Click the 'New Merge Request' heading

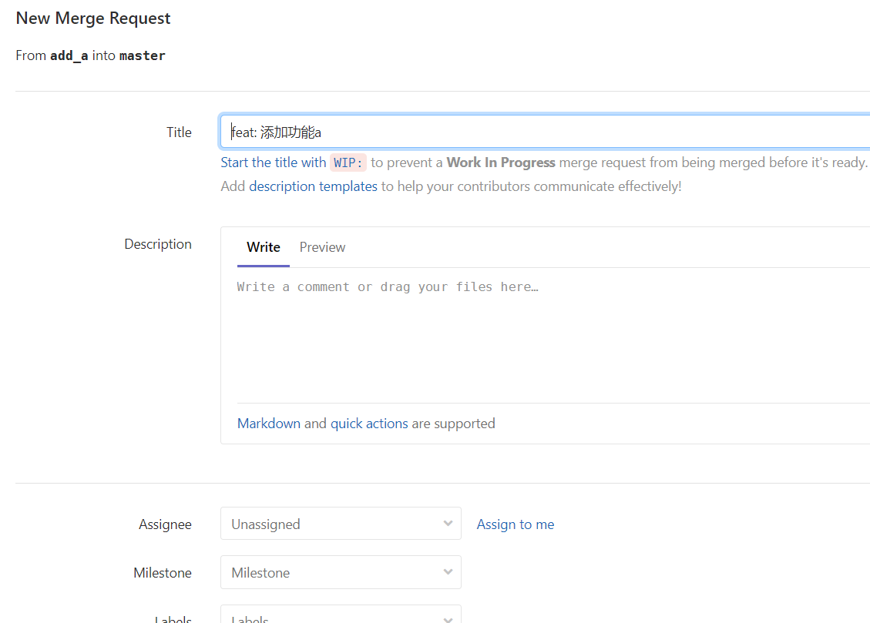[x=93, y=18]
